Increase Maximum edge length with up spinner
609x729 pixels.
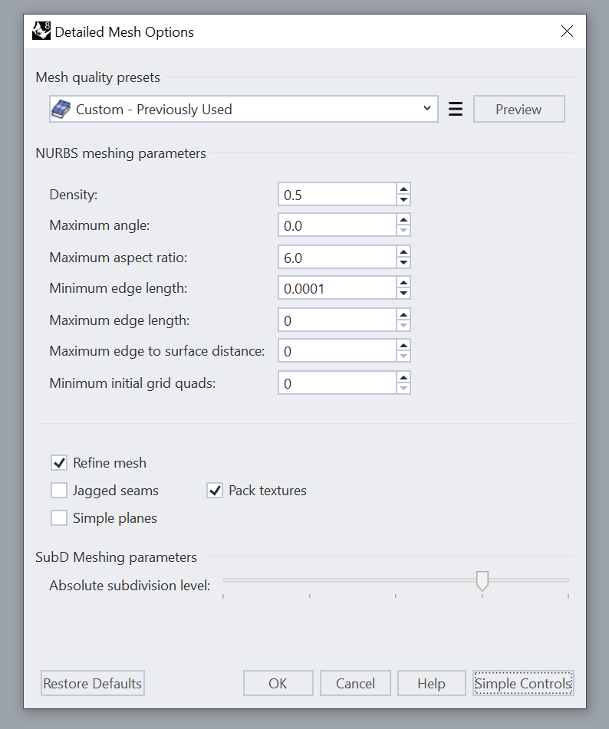(x=403, y=314)
